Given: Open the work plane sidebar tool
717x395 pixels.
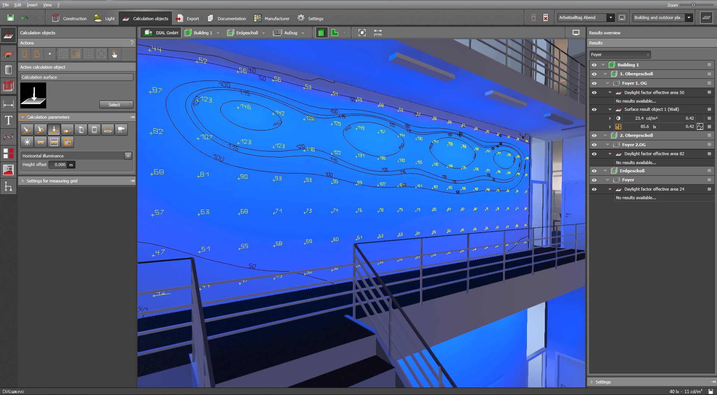Looking at the screenshot, I should tap(8, 54).
